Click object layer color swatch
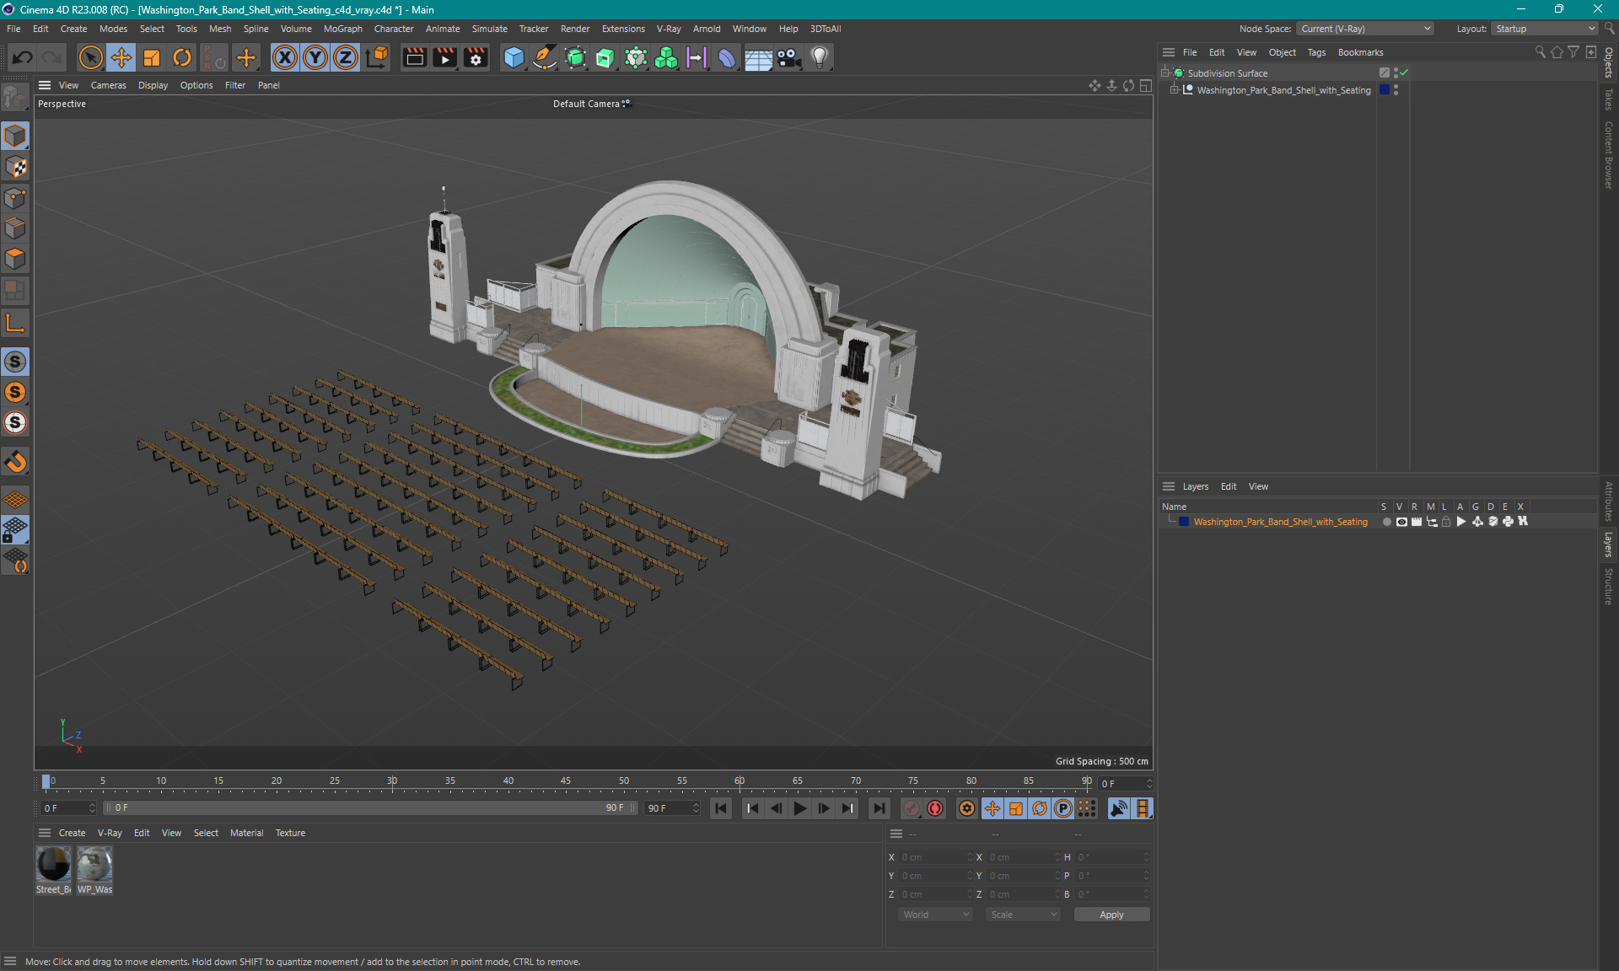 pos(1384,90)
